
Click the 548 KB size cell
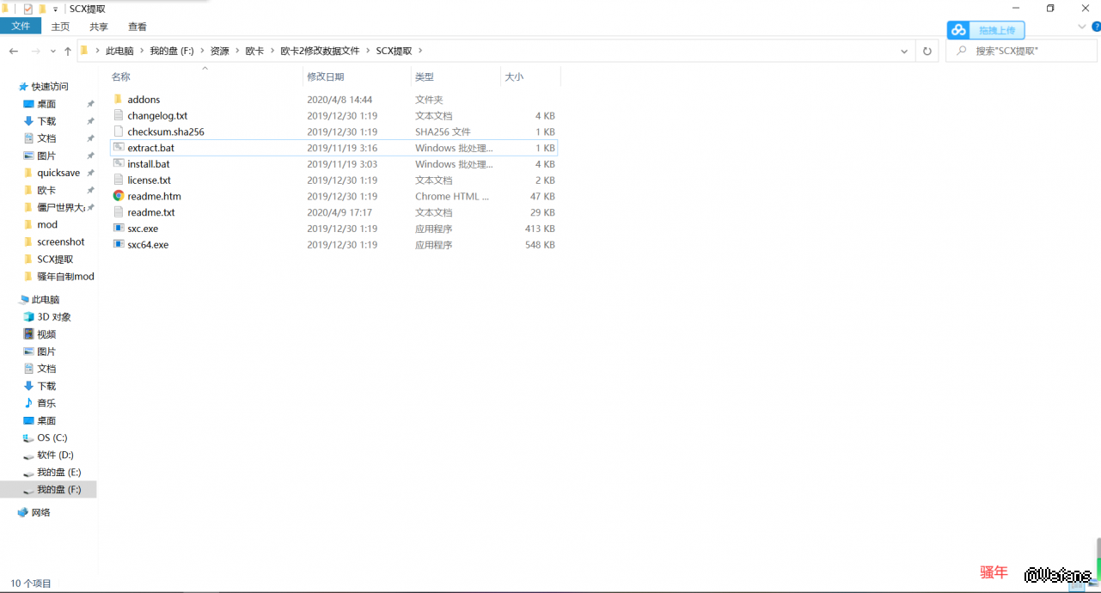tap(540, 245)
